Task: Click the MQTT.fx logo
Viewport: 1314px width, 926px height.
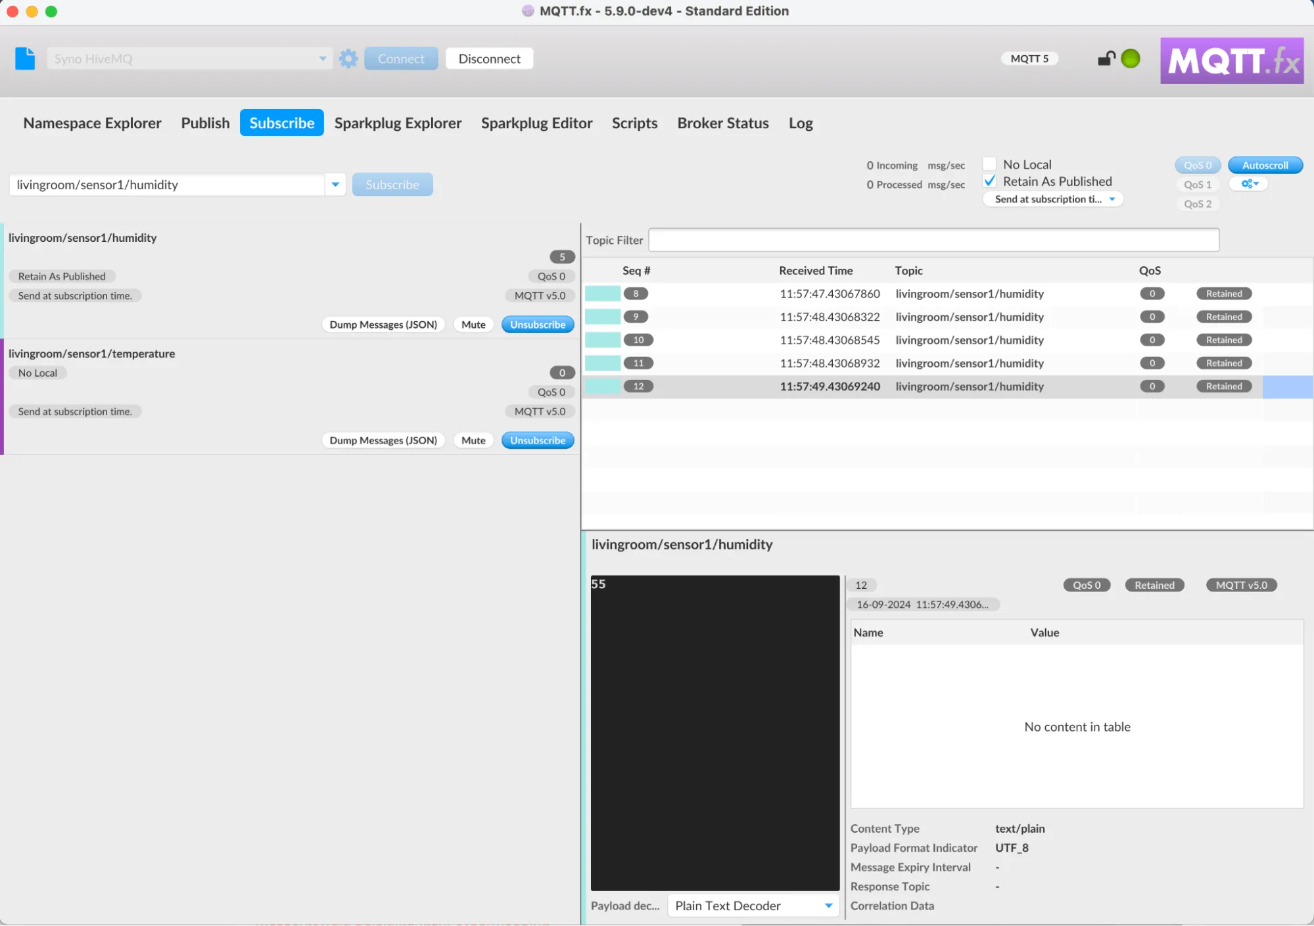Action: [x=1232, y=60]
